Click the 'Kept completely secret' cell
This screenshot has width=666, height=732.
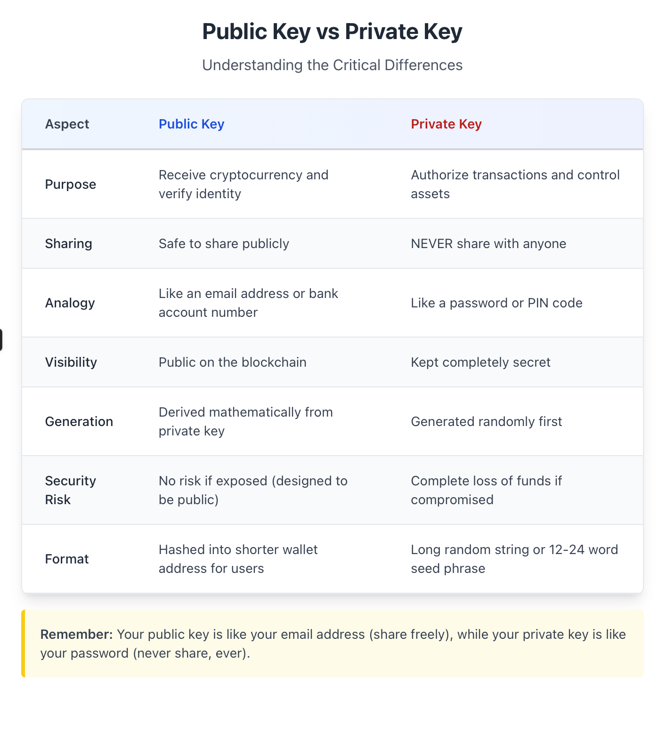[x=480, y=362]
